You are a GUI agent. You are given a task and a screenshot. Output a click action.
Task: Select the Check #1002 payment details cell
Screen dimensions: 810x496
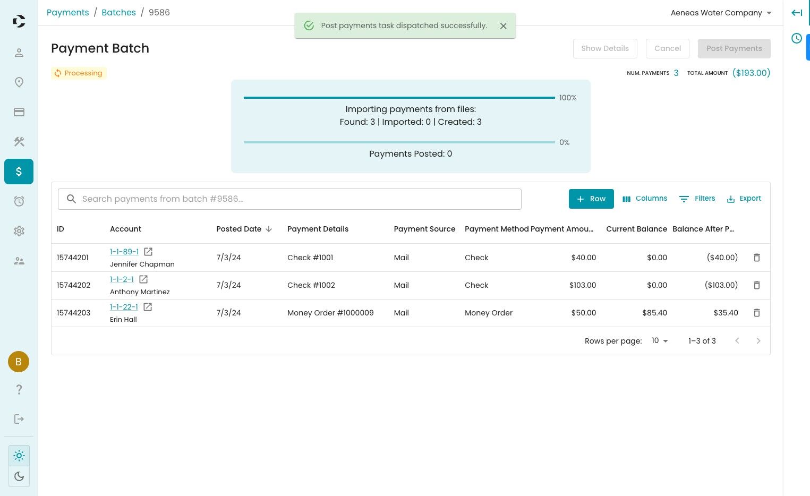[x=311, y=285]
